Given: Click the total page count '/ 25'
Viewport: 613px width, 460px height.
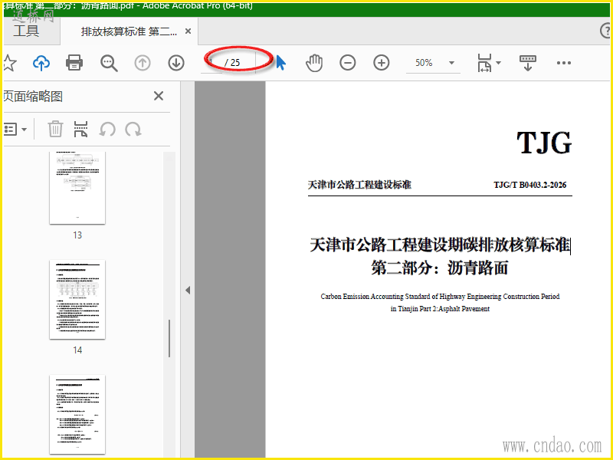Looking at the screenshot, I should pos(233,63).
